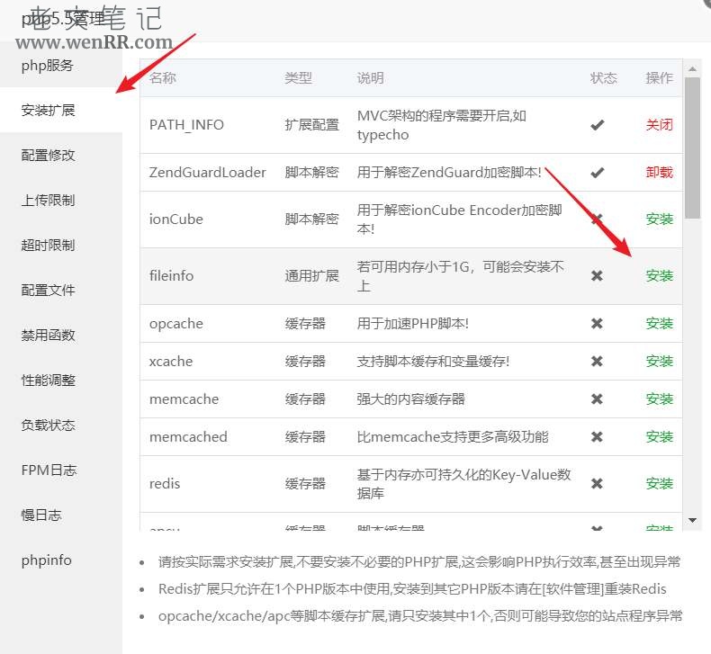Click the checkmark status icon for PATH_INFO
711x654 pixels.
597,125
